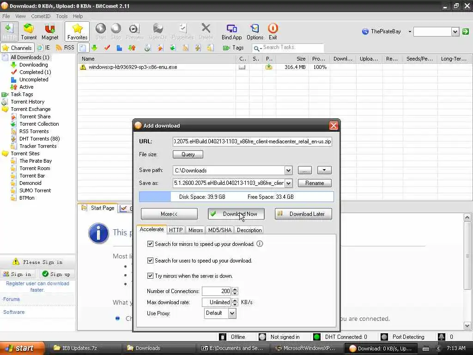The image size is (473, 355).
Task: Uncheck Try mirrors when server is down
Action: (x=150, y=275)
